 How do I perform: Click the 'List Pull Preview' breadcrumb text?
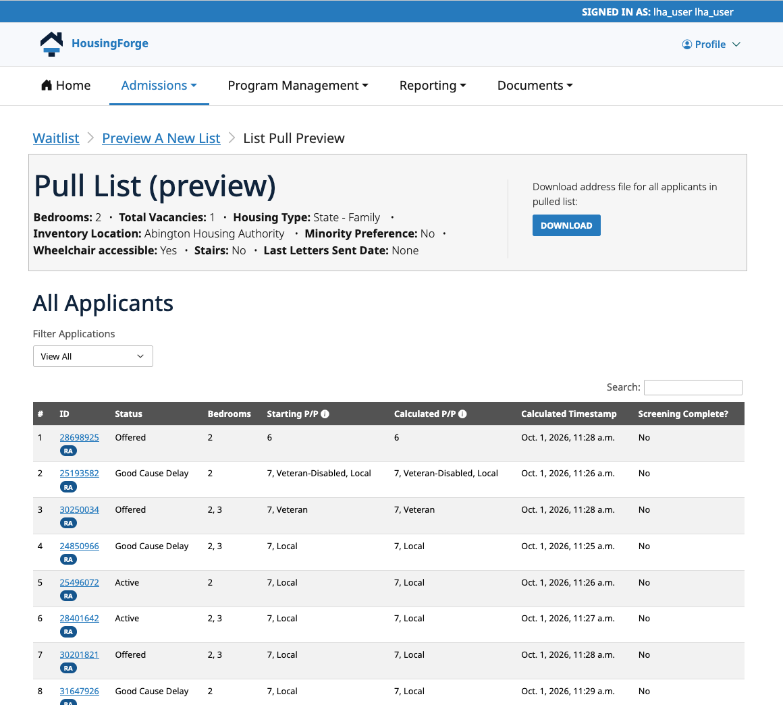(294, 138)
